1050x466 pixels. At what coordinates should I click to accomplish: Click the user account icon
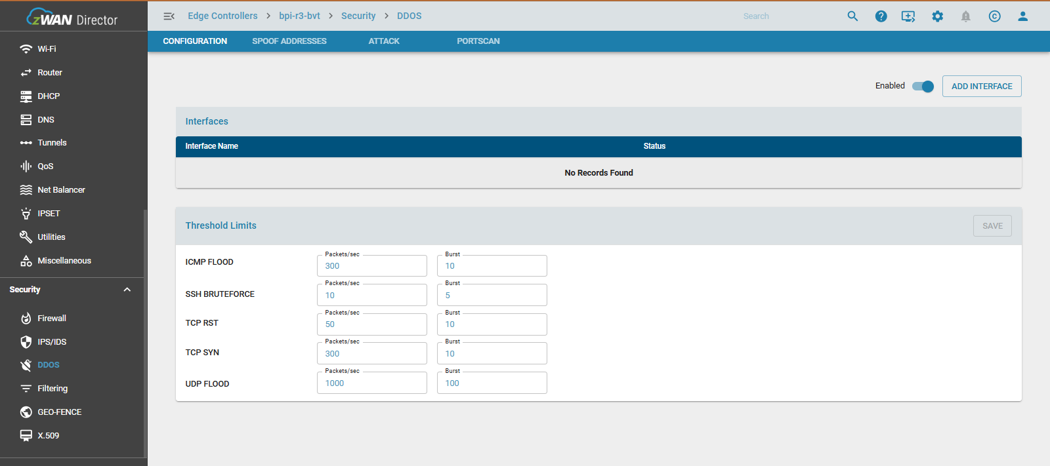1022,16
